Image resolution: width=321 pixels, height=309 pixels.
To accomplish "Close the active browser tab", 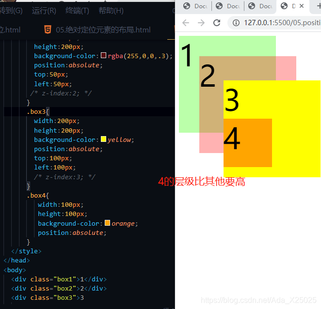I will 301,6.
